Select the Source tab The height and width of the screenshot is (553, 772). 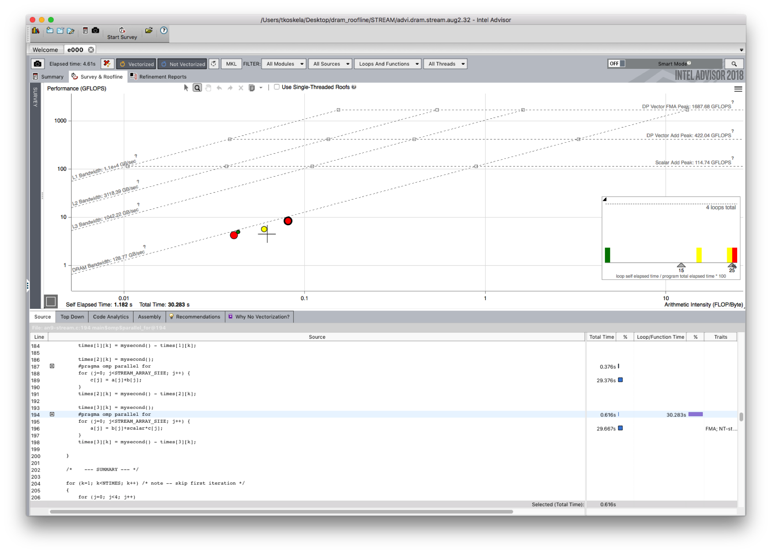coord(43,317)
